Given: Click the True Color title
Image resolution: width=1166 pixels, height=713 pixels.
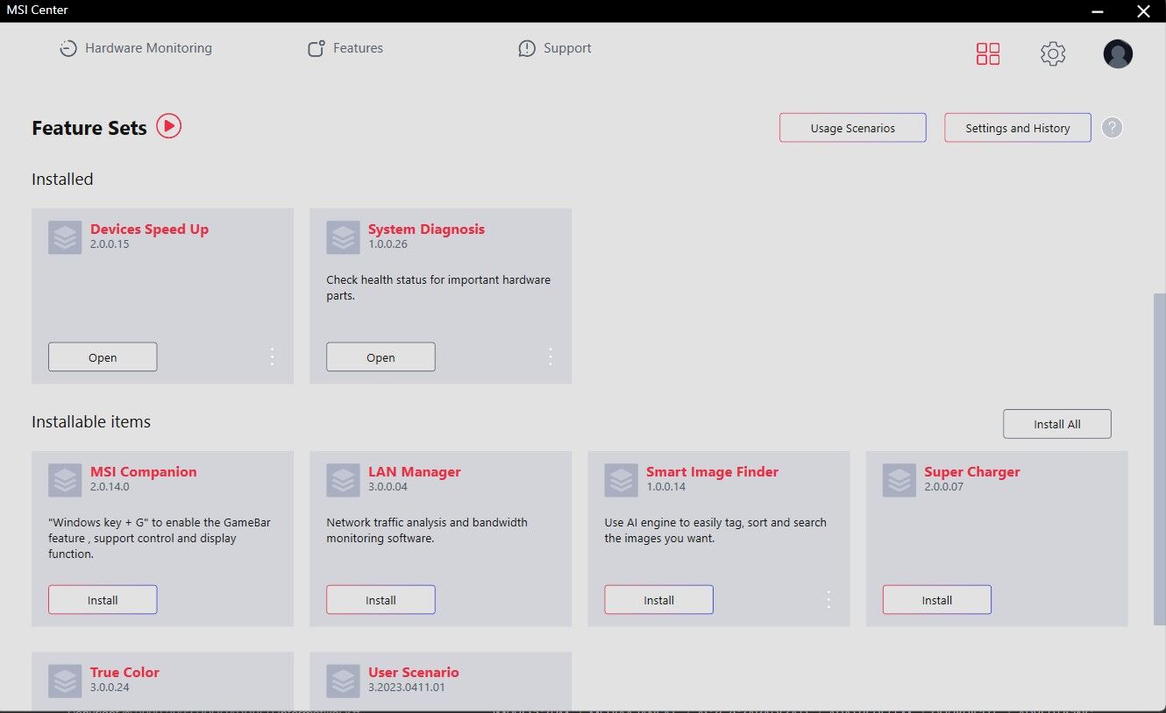Looking at the screenshot, I should tap(124, 673).
